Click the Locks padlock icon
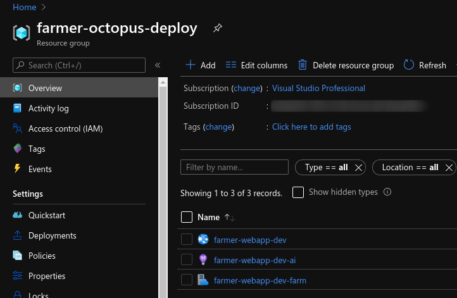Screen dimensions: 457x298 [18, 294]
